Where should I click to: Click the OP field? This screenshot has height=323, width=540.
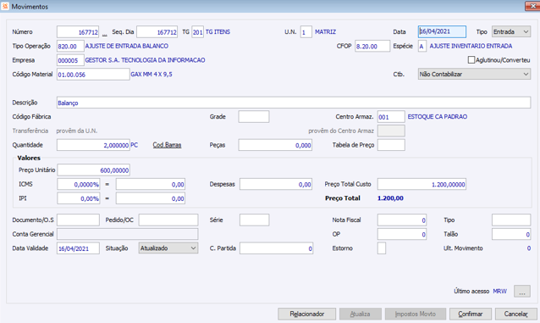pyautogui.click(x=402, y=234)
